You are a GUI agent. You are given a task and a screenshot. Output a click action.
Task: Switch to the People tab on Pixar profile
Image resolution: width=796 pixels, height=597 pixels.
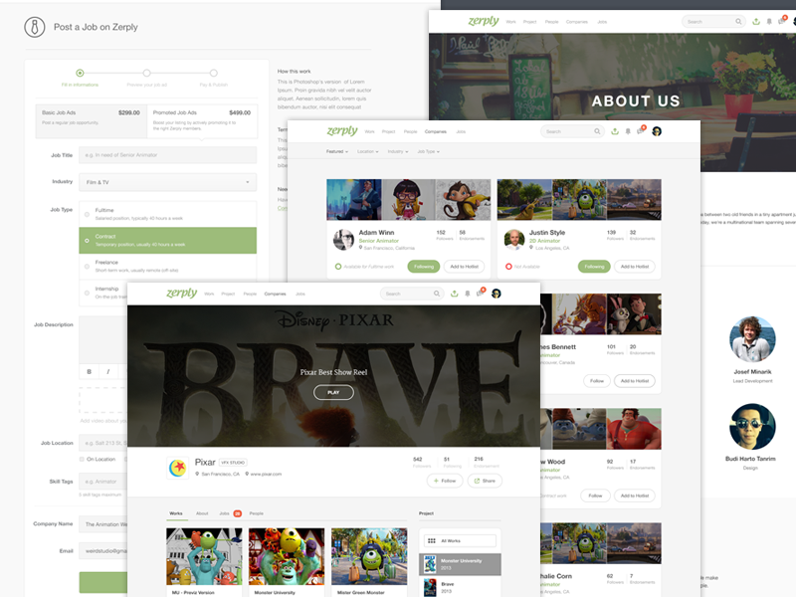tap(257, 513)
